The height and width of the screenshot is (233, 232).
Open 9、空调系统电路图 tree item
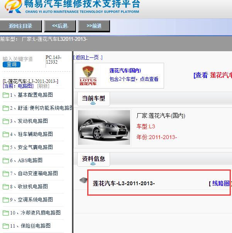tap(31, 199)
